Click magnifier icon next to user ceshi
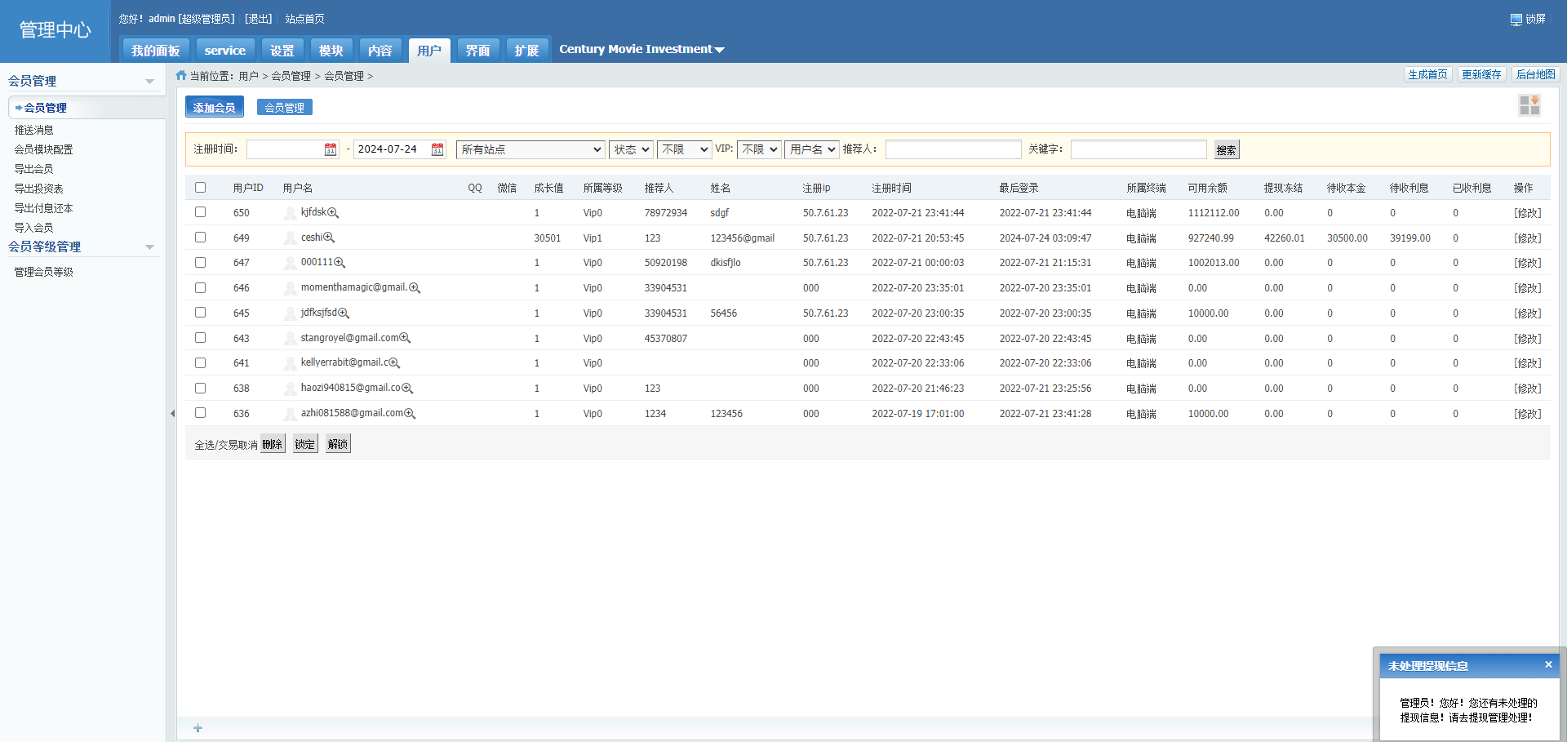Viewport: 1567px width, 742px height. (329, 238)
